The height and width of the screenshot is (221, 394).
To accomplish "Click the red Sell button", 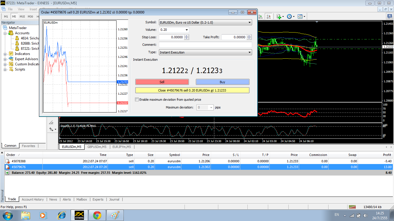I will coord(162,82).
